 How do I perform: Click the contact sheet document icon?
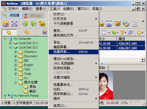click(135, 24)
